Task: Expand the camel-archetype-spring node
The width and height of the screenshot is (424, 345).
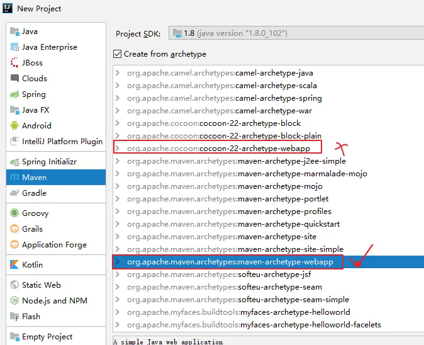Action: 118,98
